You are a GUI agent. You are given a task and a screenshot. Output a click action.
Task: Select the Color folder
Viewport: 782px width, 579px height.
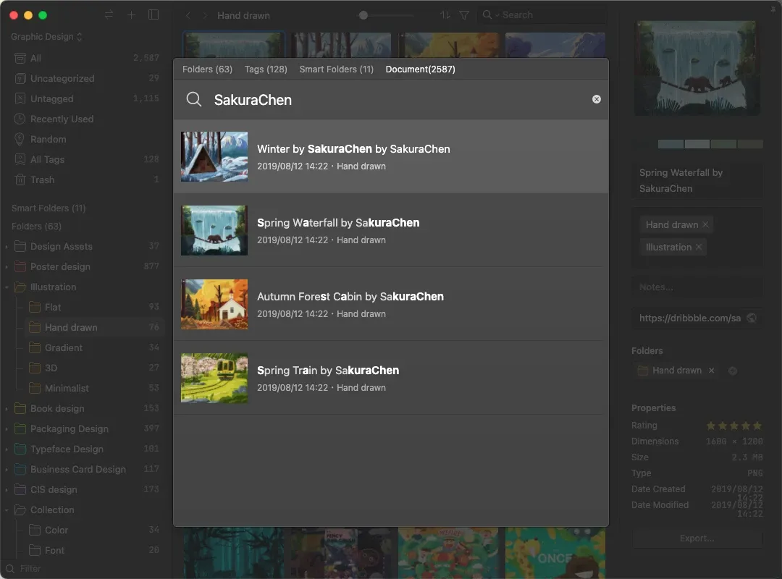point(94,530)
